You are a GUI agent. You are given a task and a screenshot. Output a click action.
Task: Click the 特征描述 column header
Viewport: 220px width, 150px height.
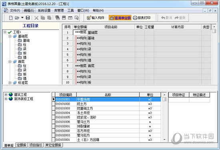[x=199, y=95]
